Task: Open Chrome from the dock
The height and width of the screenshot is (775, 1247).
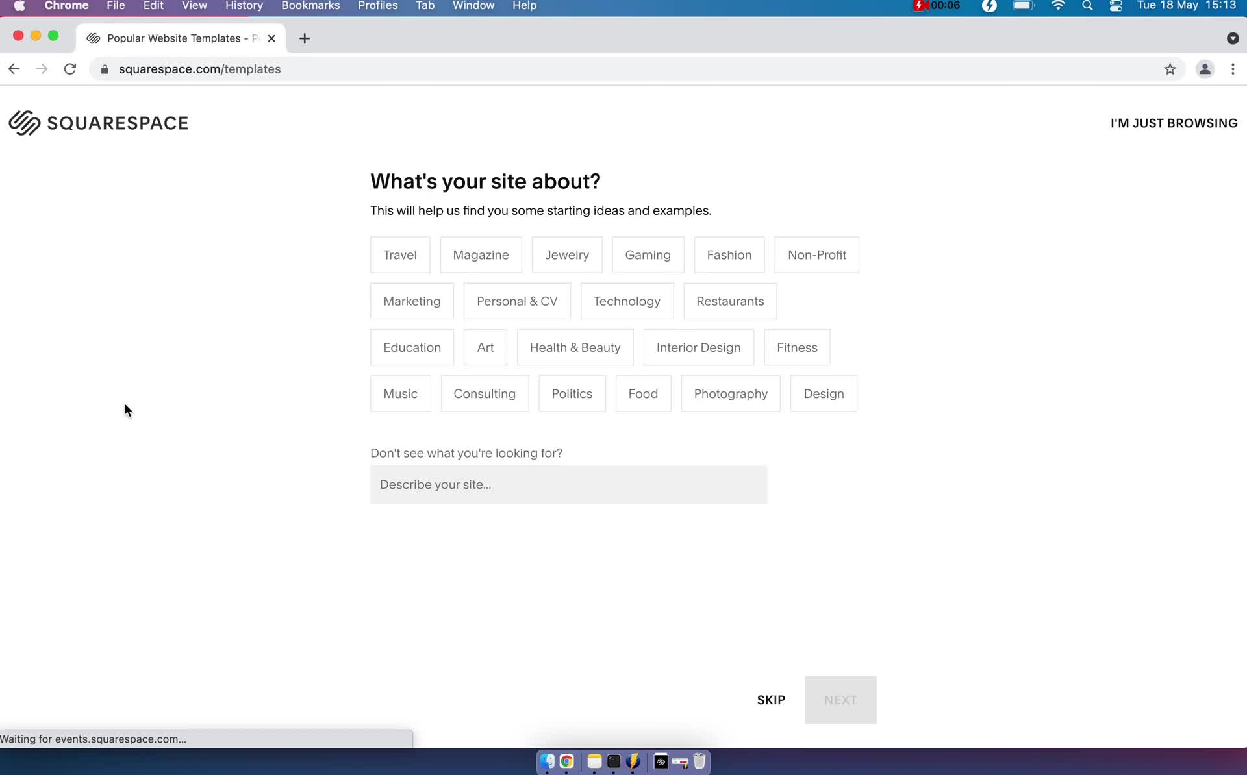Action: pos(567,761)
